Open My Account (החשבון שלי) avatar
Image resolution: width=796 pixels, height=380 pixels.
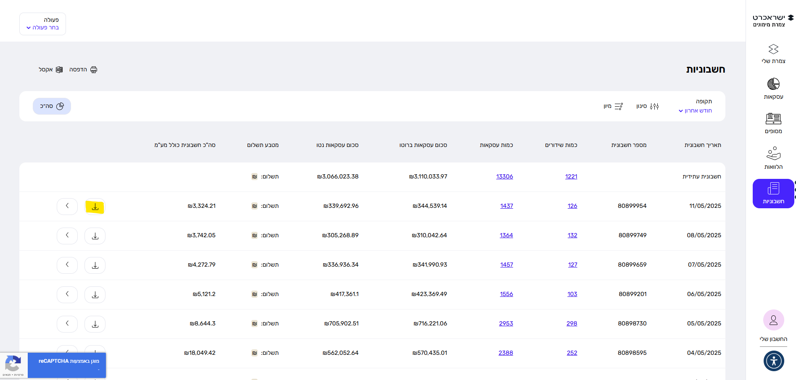point(773,320)
